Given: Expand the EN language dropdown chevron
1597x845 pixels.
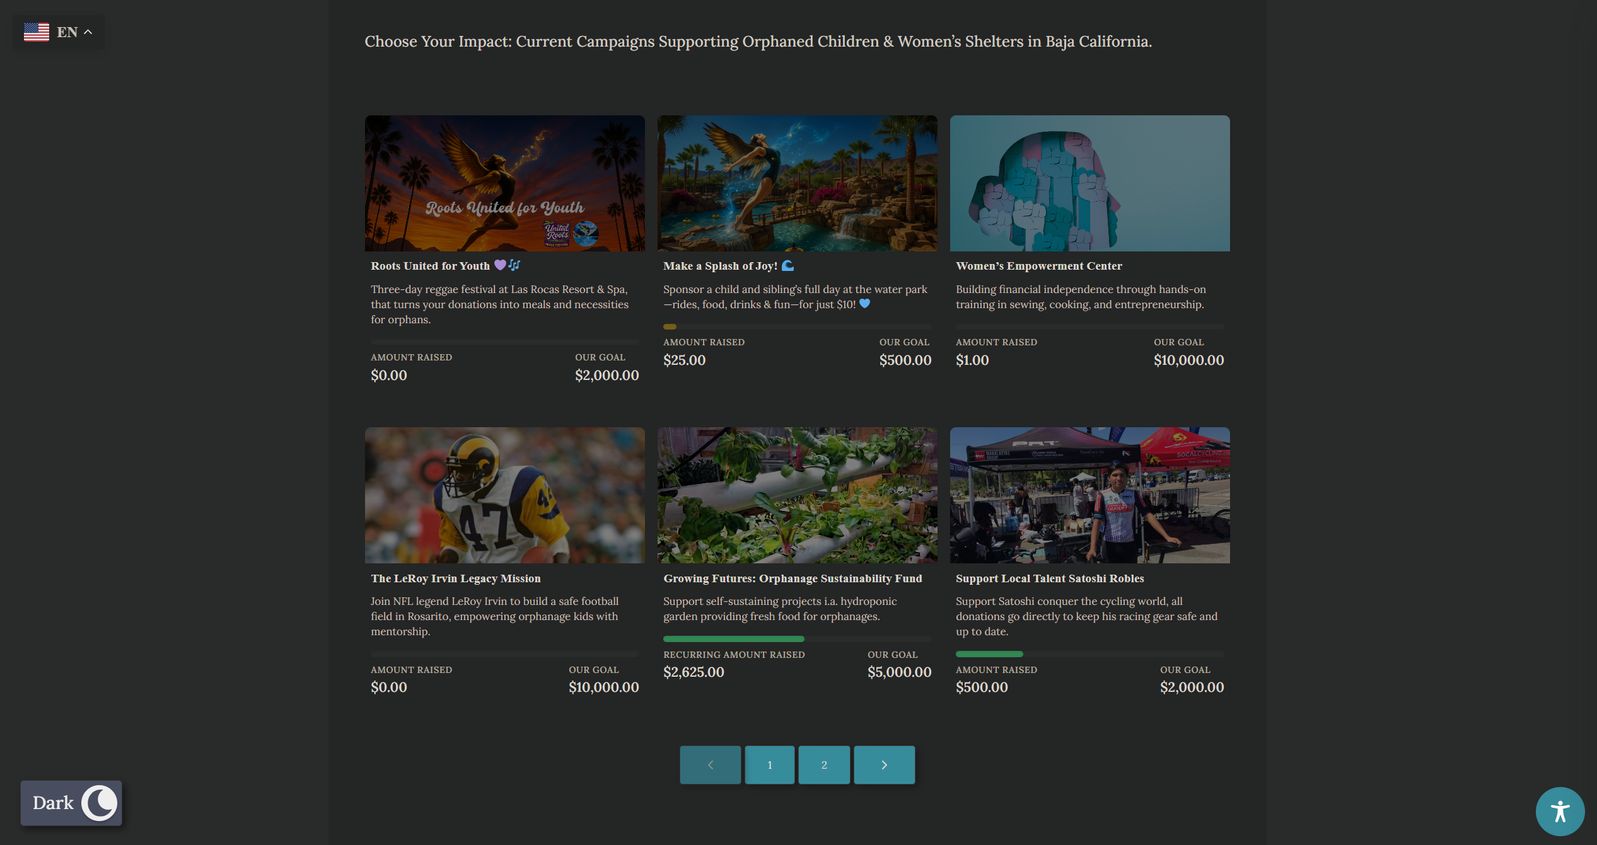Looking at the screenshot, I should (x=88, y=32).
